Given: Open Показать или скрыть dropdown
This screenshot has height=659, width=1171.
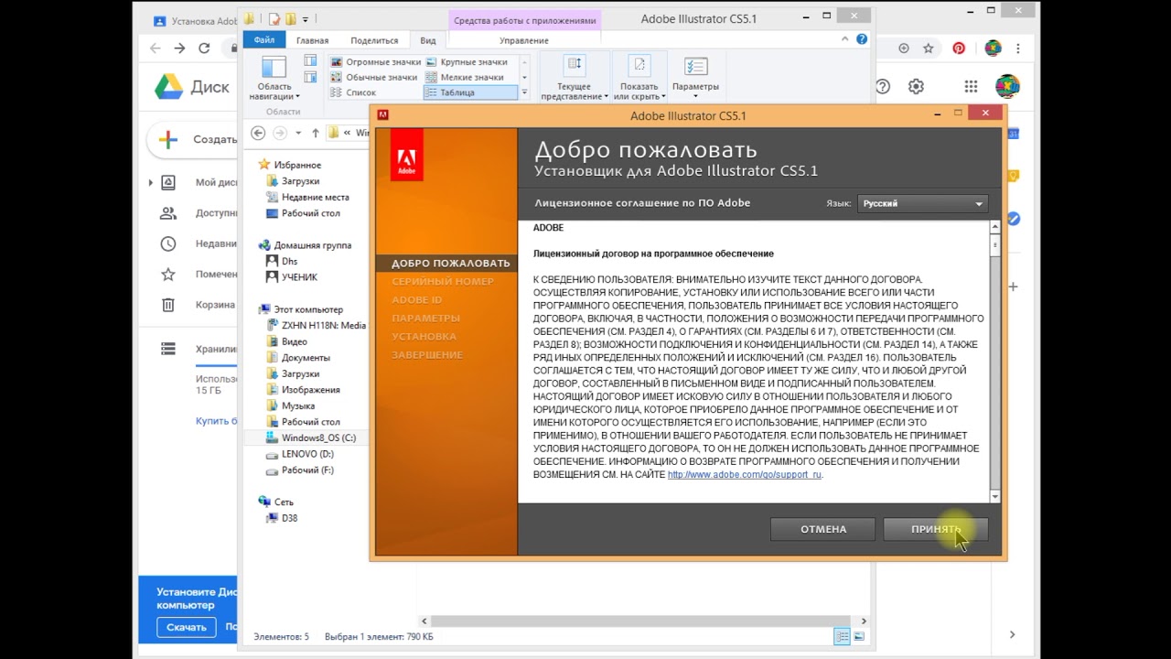Looking at the screenshot, I should pyautogui.click(x=639, y=78).
